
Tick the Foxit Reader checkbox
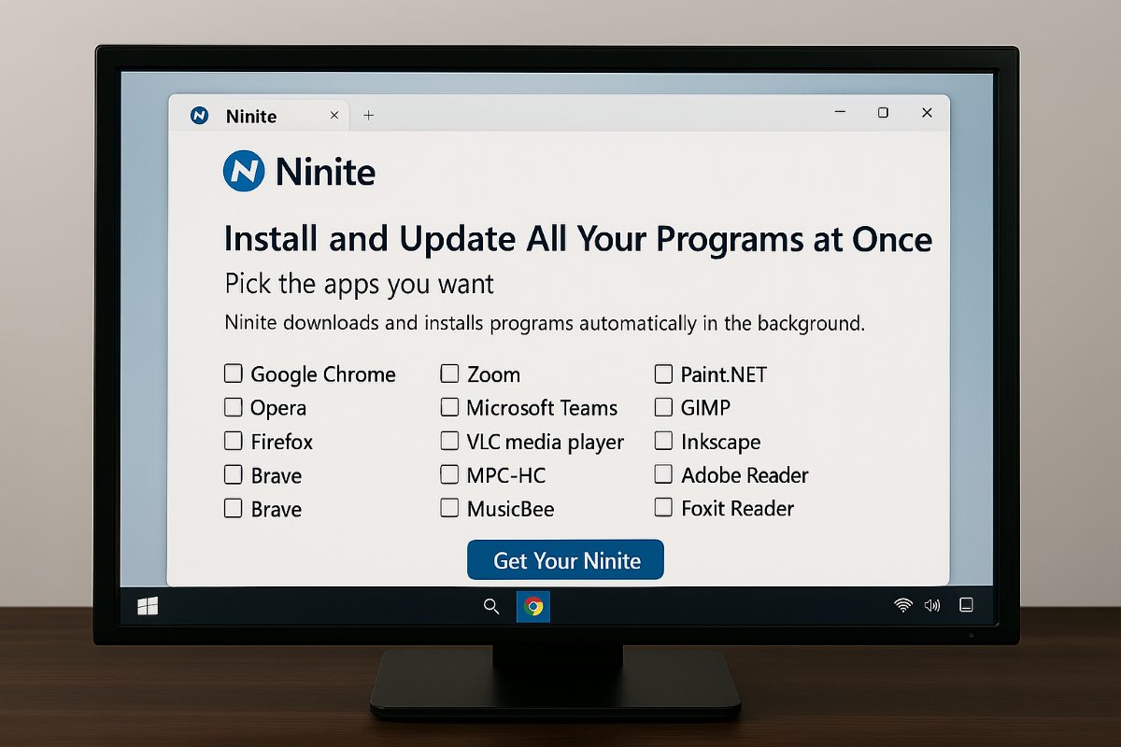(663, 507)
